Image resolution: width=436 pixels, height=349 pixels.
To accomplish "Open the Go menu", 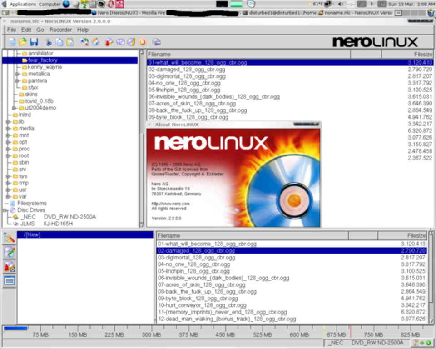I will (x=40, y=30).
